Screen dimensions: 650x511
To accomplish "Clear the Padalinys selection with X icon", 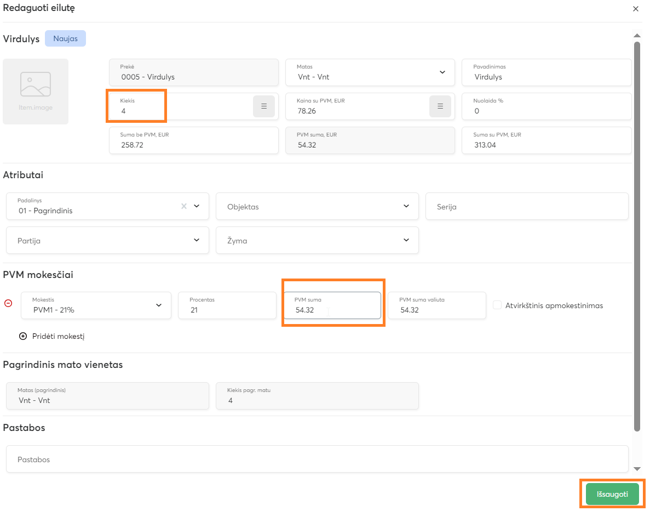I will (x=184, y=206).
